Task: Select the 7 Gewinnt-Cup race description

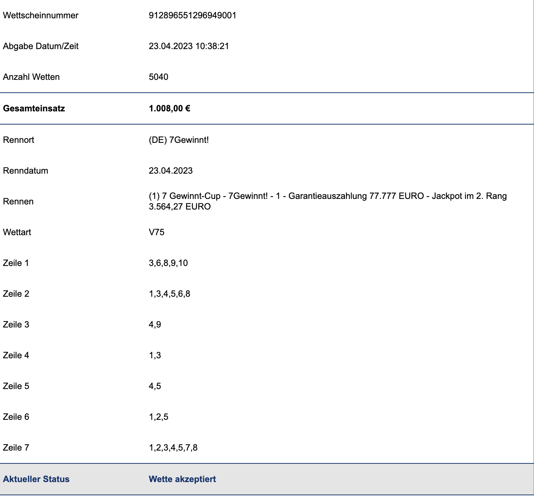Action: point(328,201)
